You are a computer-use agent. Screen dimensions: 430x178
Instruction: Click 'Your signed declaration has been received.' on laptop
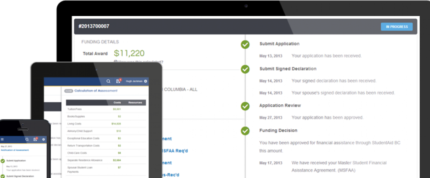pyautogui.click(x=334, y=81)
